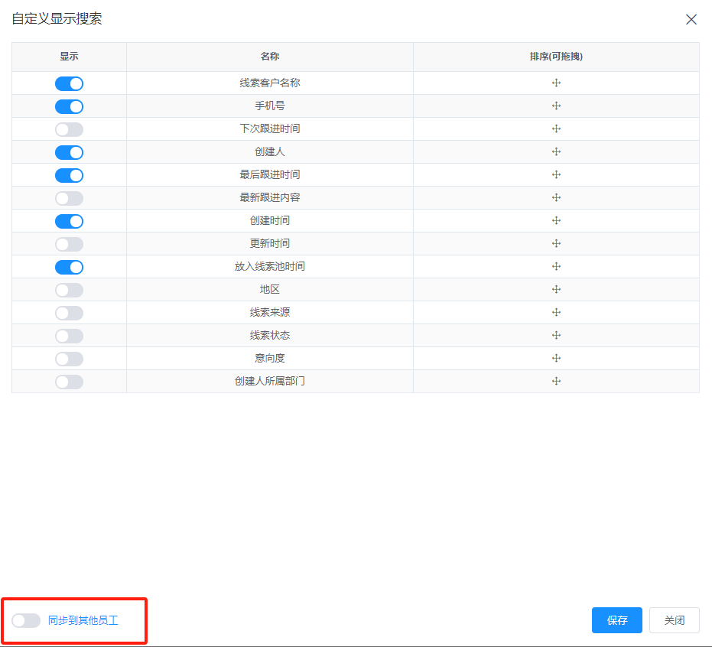Click the drag handle for 线索客户名称 row

click(556, 83)
